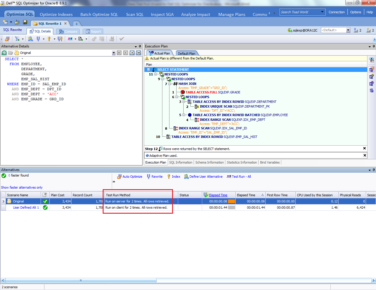Select TABLE ACCESS FULL SQLEXP.GRADE plan row

[x=213, y=92]
